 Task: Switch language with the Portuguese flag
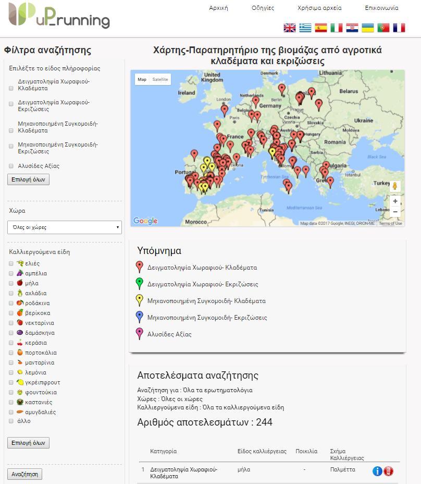pos(383,28)
